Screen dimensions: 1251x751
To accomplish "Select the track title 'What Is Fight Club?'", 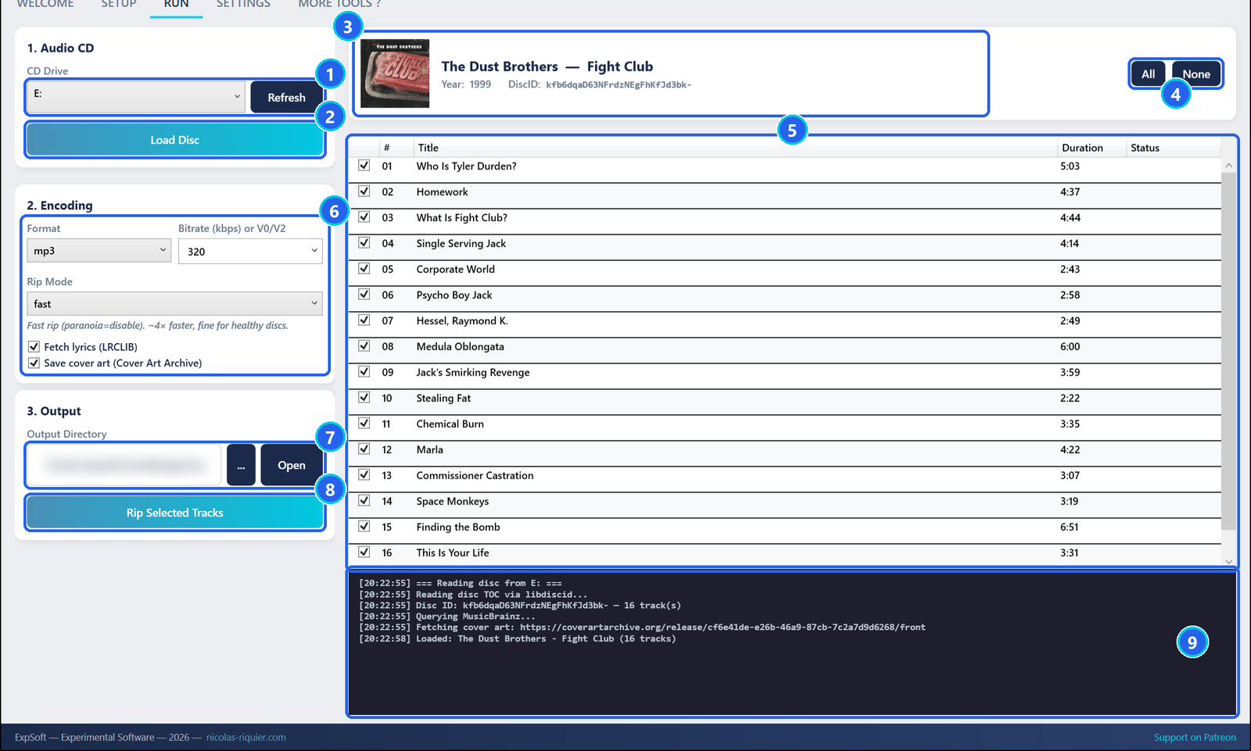I will 461,218.
